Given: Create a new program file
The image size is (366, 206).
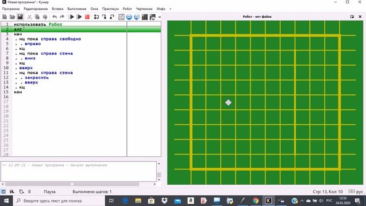Looking at the screenshot, I should coord(5,17).
